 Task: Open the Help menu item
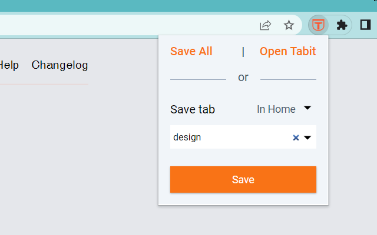pyautogui.click(x=9, y=65)
